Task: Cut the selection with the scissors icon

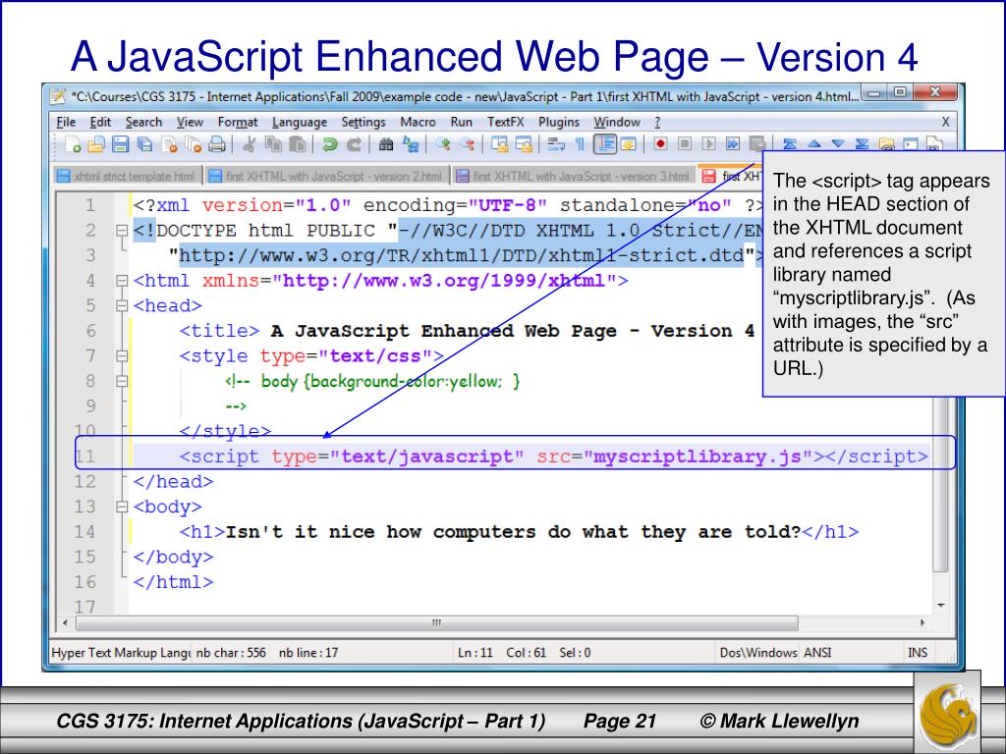Action: coord(249,145)
